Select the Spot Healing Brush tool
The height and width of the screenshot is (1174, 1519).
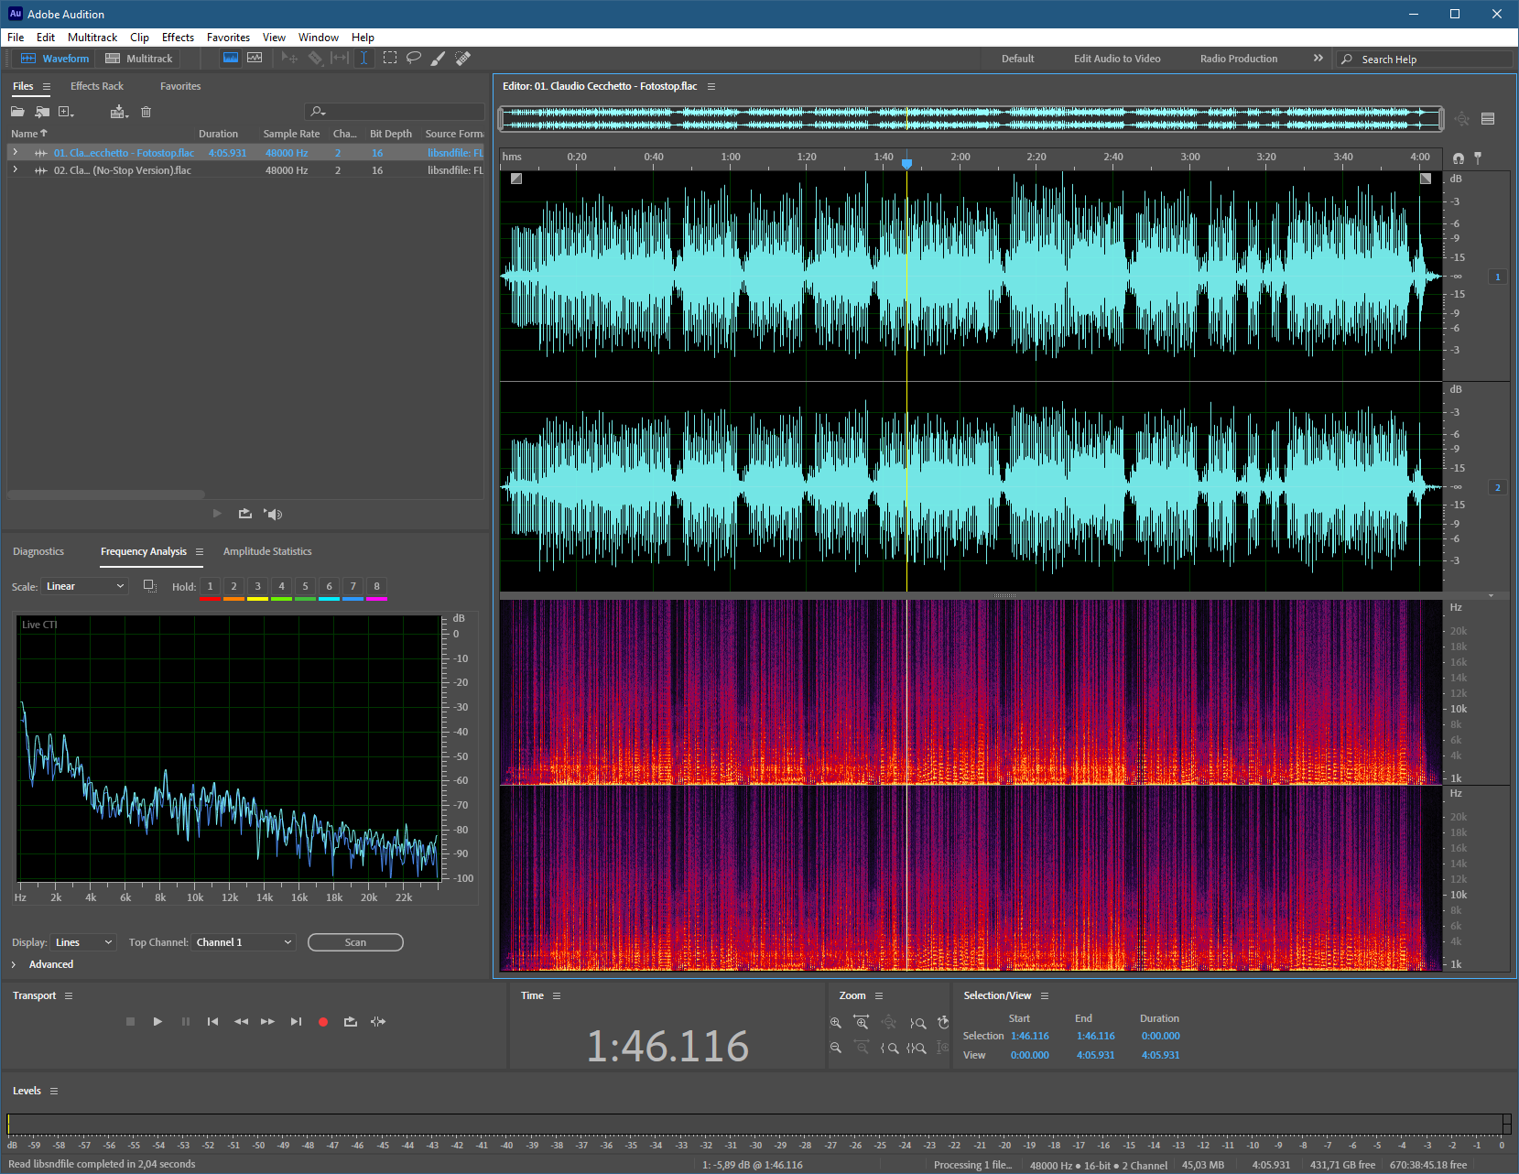463,58
